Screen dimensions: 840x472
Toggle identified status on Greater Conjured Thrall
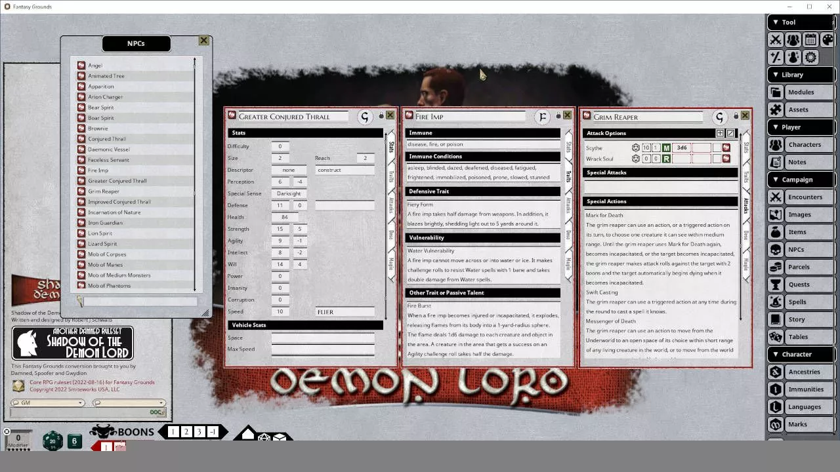(x=365, y=117)
